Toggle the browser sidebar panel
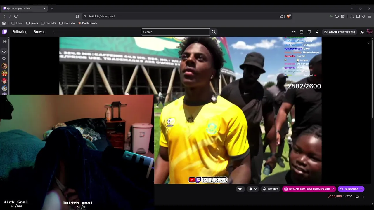This screenshot has height=210, width=374. pyautogui.click(x=358, y=16)
